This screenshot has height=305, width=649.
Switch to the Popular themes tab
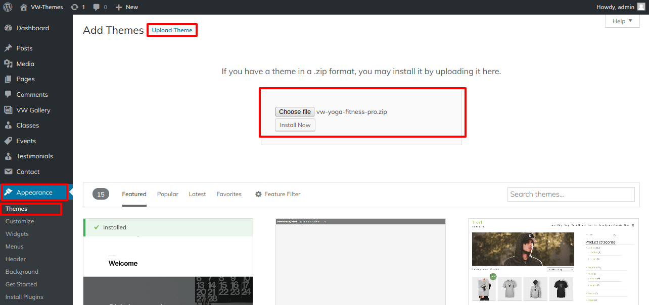click(x=167, y=194)
